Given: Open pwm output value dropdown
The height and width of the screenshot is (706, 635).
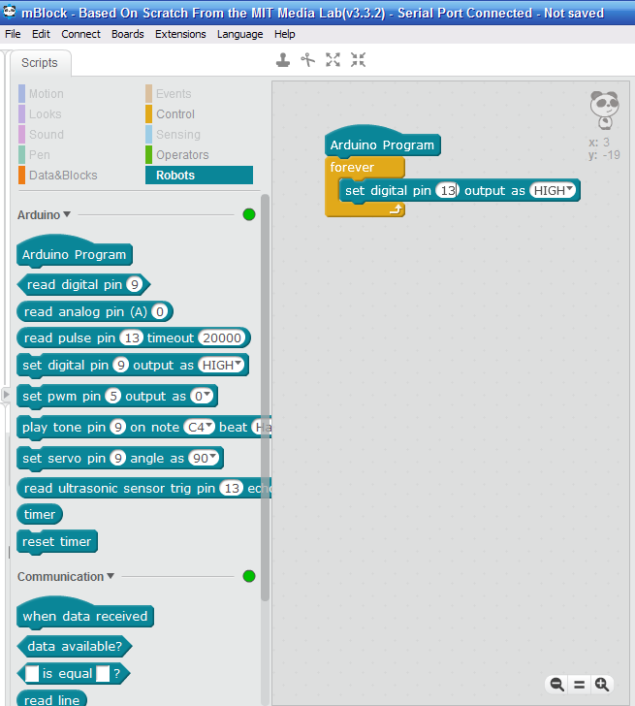Looking at the screenshot, I should click(202, 397).
